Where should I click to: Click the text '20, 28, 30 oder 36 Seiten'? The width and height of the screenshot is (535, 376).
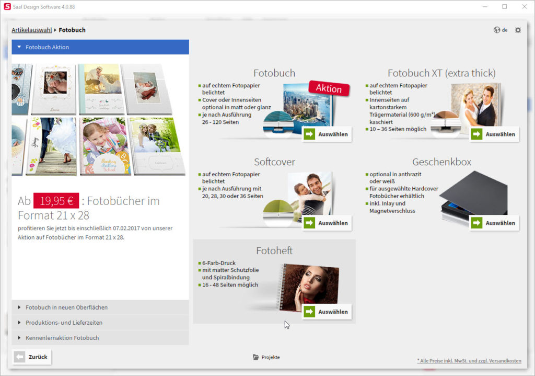click(x=232, y=196)
